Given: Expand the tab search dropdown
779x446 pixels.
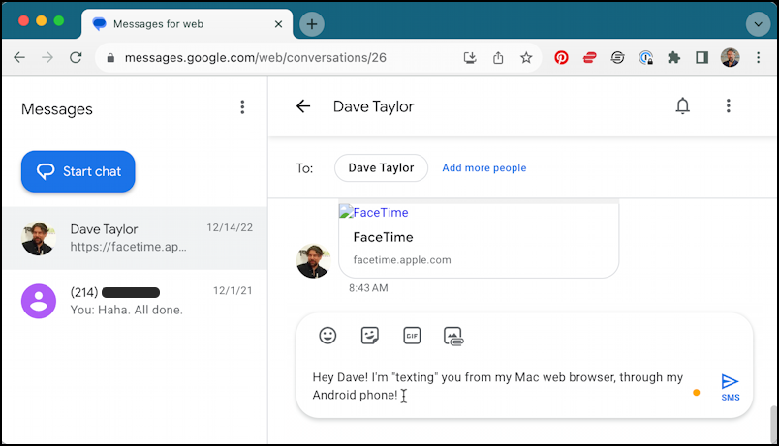Looking at the screenshot, I should [757, 24].
